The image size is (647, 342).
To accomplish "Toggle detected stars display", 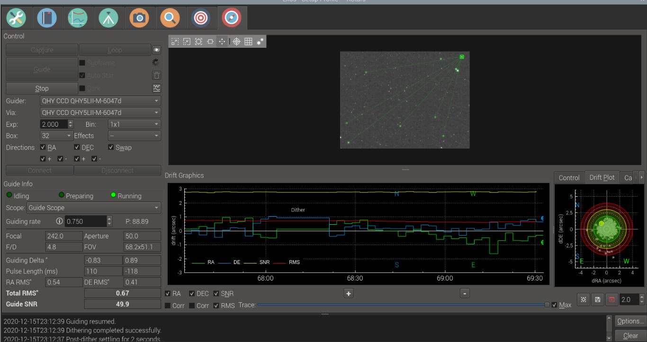I will [x=260, y=42].
